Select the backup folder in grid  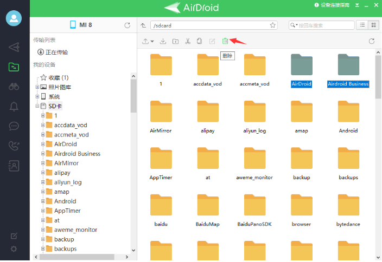[x=301, y=164]
